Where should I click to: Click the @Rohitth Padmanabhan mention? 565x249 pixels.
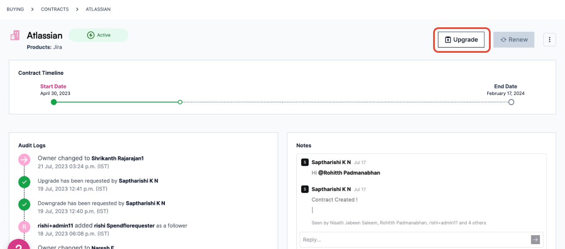[349, 173]
